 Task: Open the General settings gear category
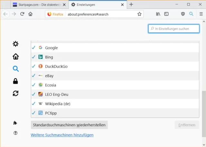coord(15,44)
